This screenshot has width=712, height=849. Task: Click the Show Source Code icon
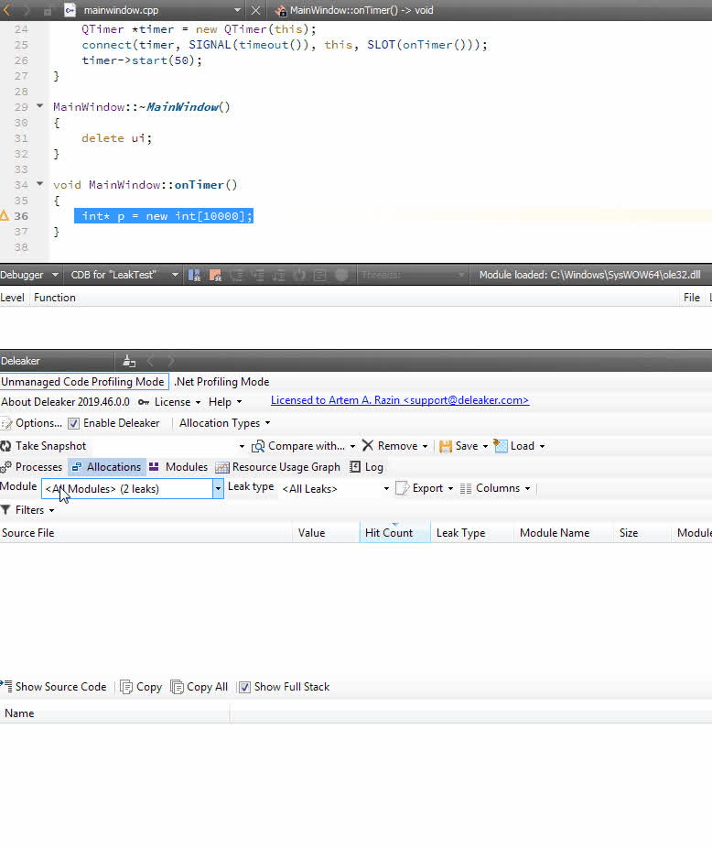pyautogui.click(x=7, y=687)
